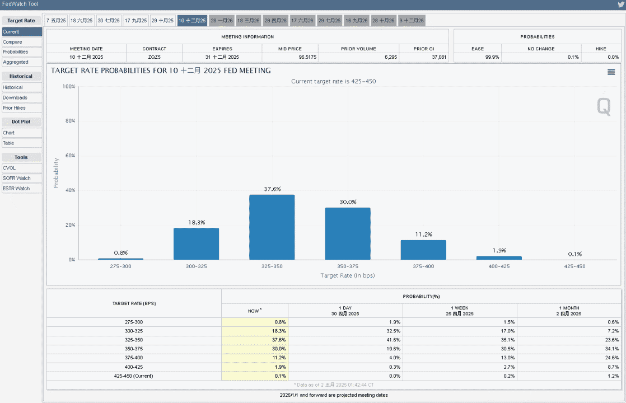626x403 pixels.
Task: Launch the CVOL tool
Action: pos(22,168)
